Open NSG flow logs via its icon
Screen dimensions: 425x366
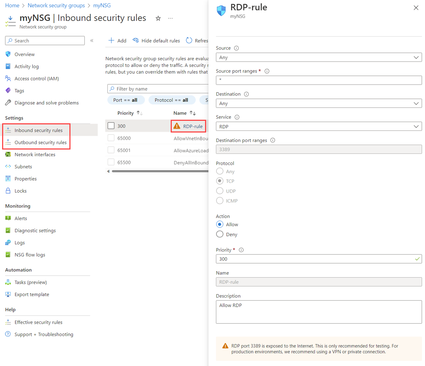click(x=7, y=254)
